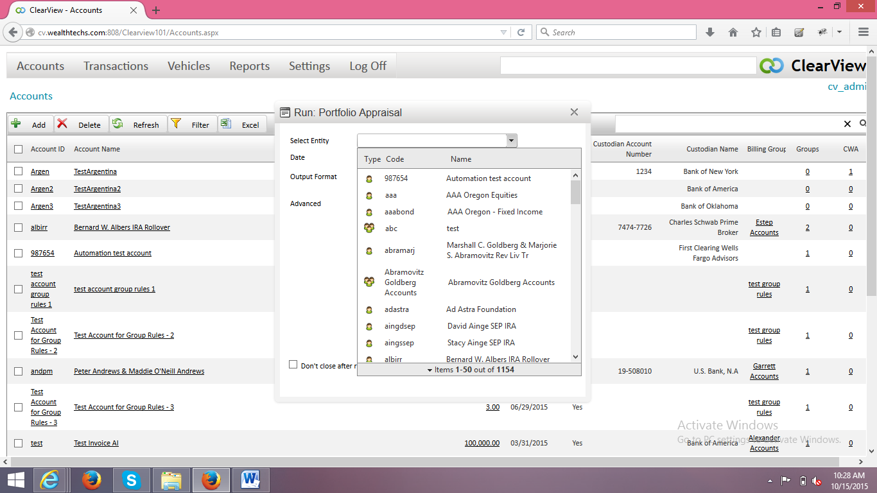Clear the grid search with the X icon
This screenshot has width=877, height=493.
[x=847, y=124]
